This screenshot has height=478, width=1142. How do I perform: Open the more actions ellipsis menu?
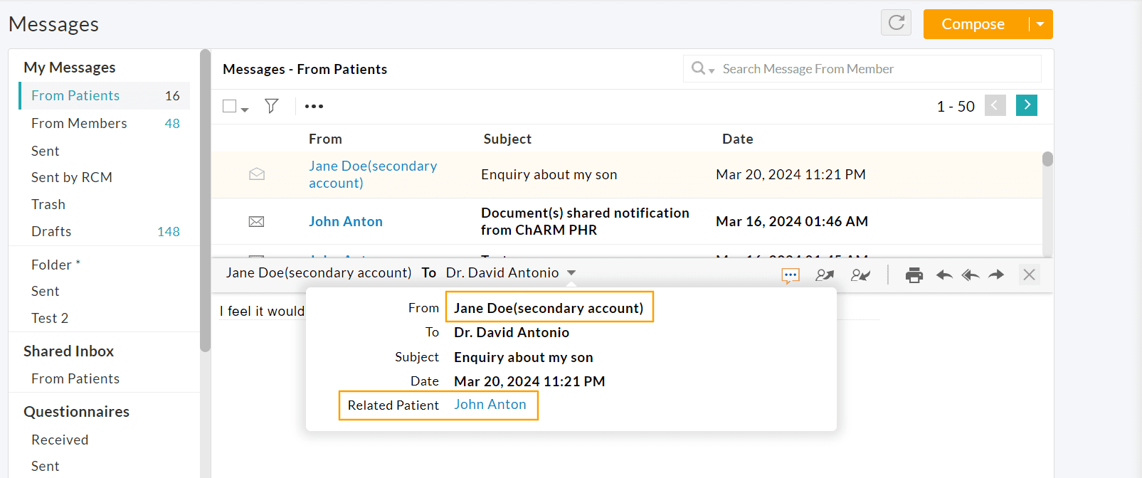coord(314,105)
